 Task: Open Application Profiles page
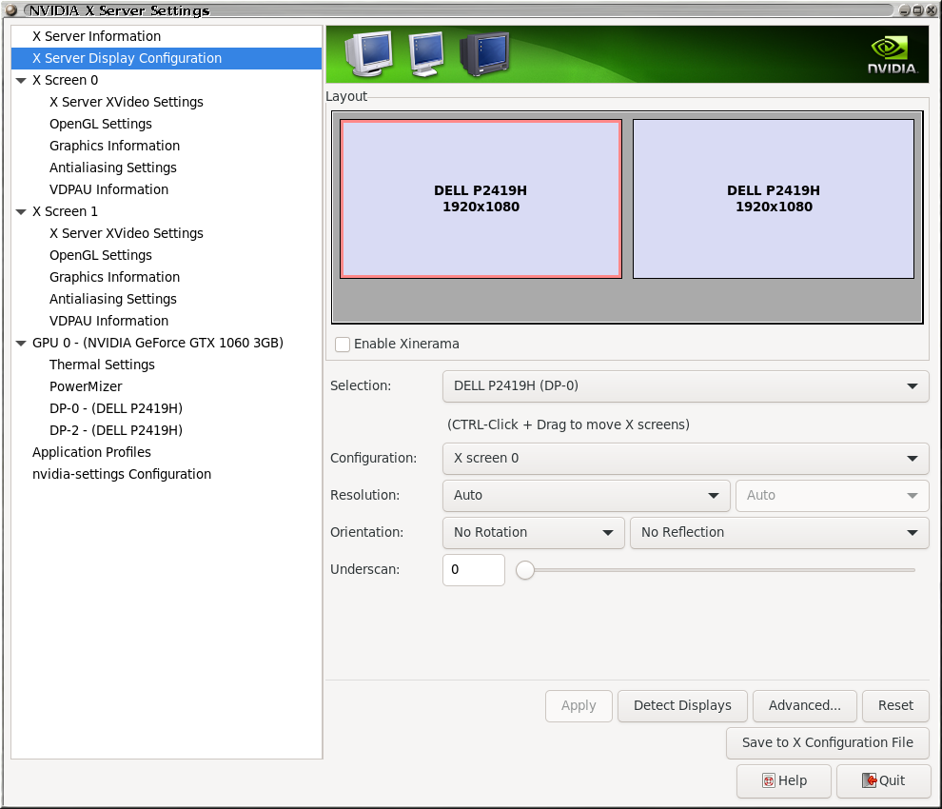click(91, 452)
